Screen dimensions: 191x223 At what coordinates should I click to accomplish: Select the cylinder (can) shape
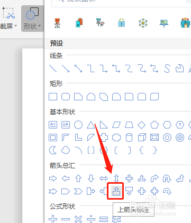point(129,138)
